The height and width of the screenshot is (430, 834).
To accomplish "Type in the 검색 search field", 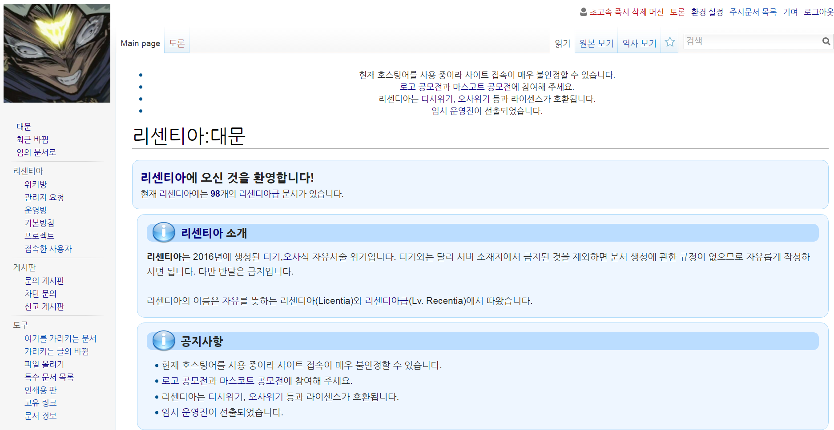I will 752,41.
